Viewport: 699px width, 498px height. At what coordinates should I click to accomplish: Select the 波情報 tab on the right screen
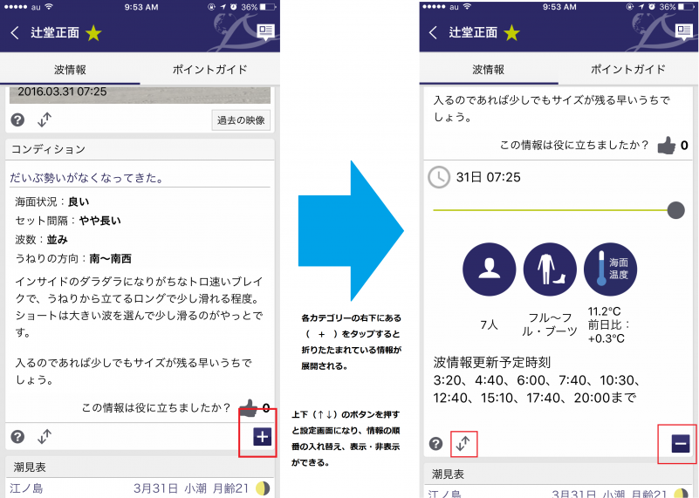pyautogui.click(x=488, y=70)
